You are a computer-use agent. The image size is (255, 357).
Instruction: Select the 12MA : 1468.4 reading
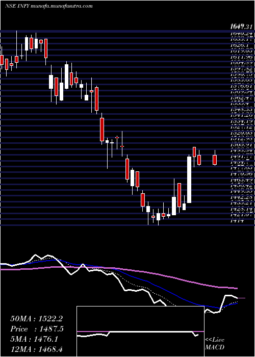(x=36, y=349)
